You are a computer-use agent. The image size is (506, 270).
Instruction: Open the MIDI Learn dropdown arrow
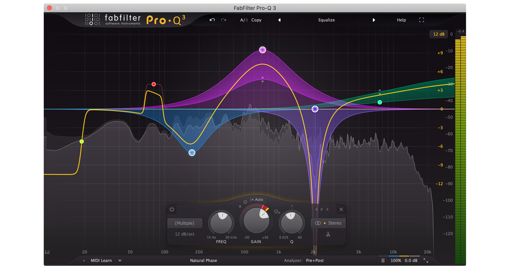(x=120, y=261)
